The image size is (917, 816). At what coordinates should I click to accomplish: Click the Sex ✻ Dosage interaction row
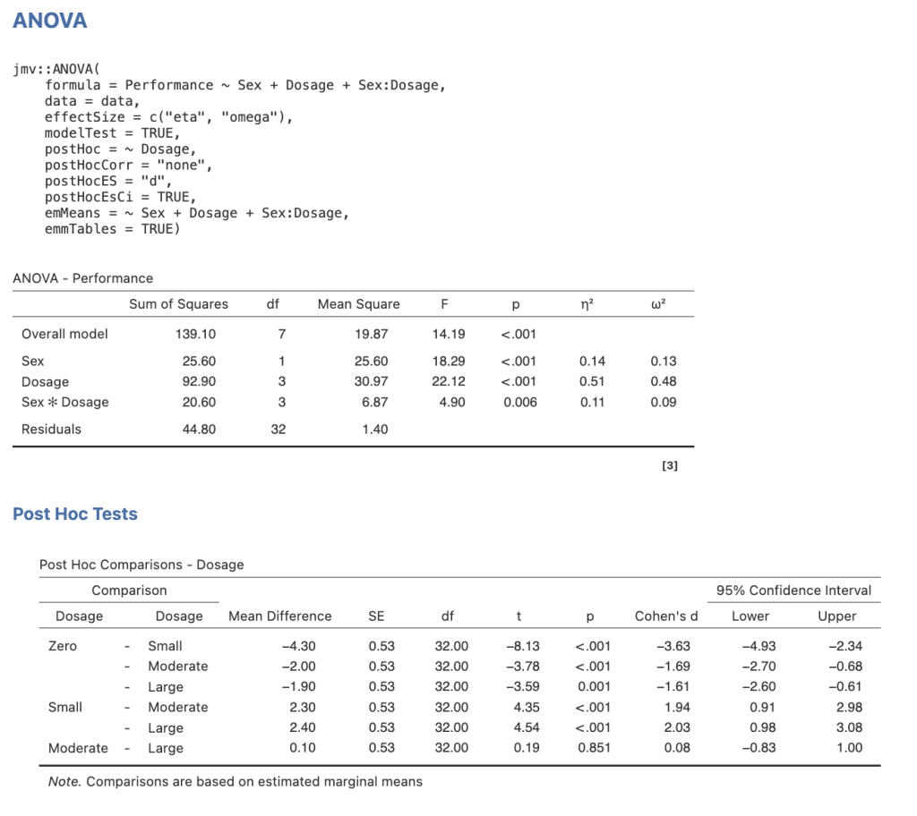[x=63, y=403]
